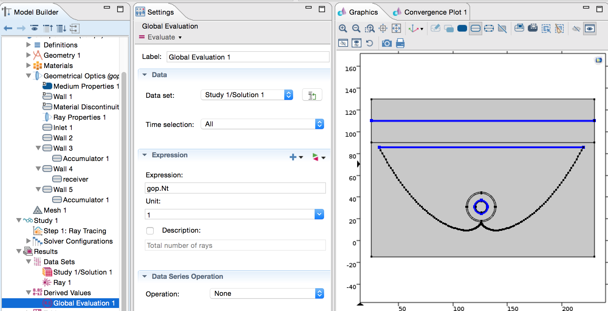Collapse the Data section header
This screenshot has width=608, height=311.
tap(145, 75)
